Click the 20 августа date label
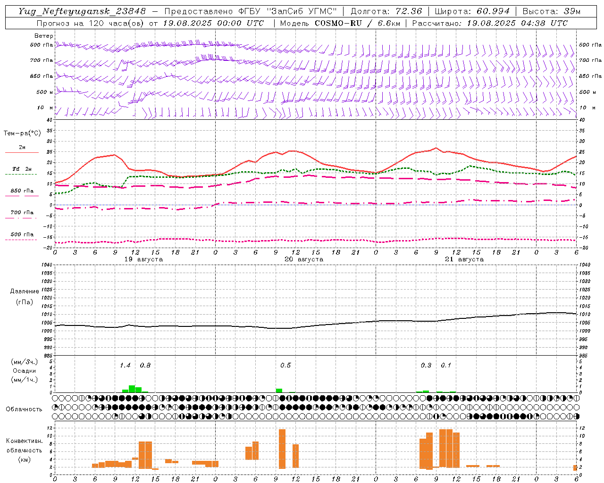The image size is (604, 483). 304,259
